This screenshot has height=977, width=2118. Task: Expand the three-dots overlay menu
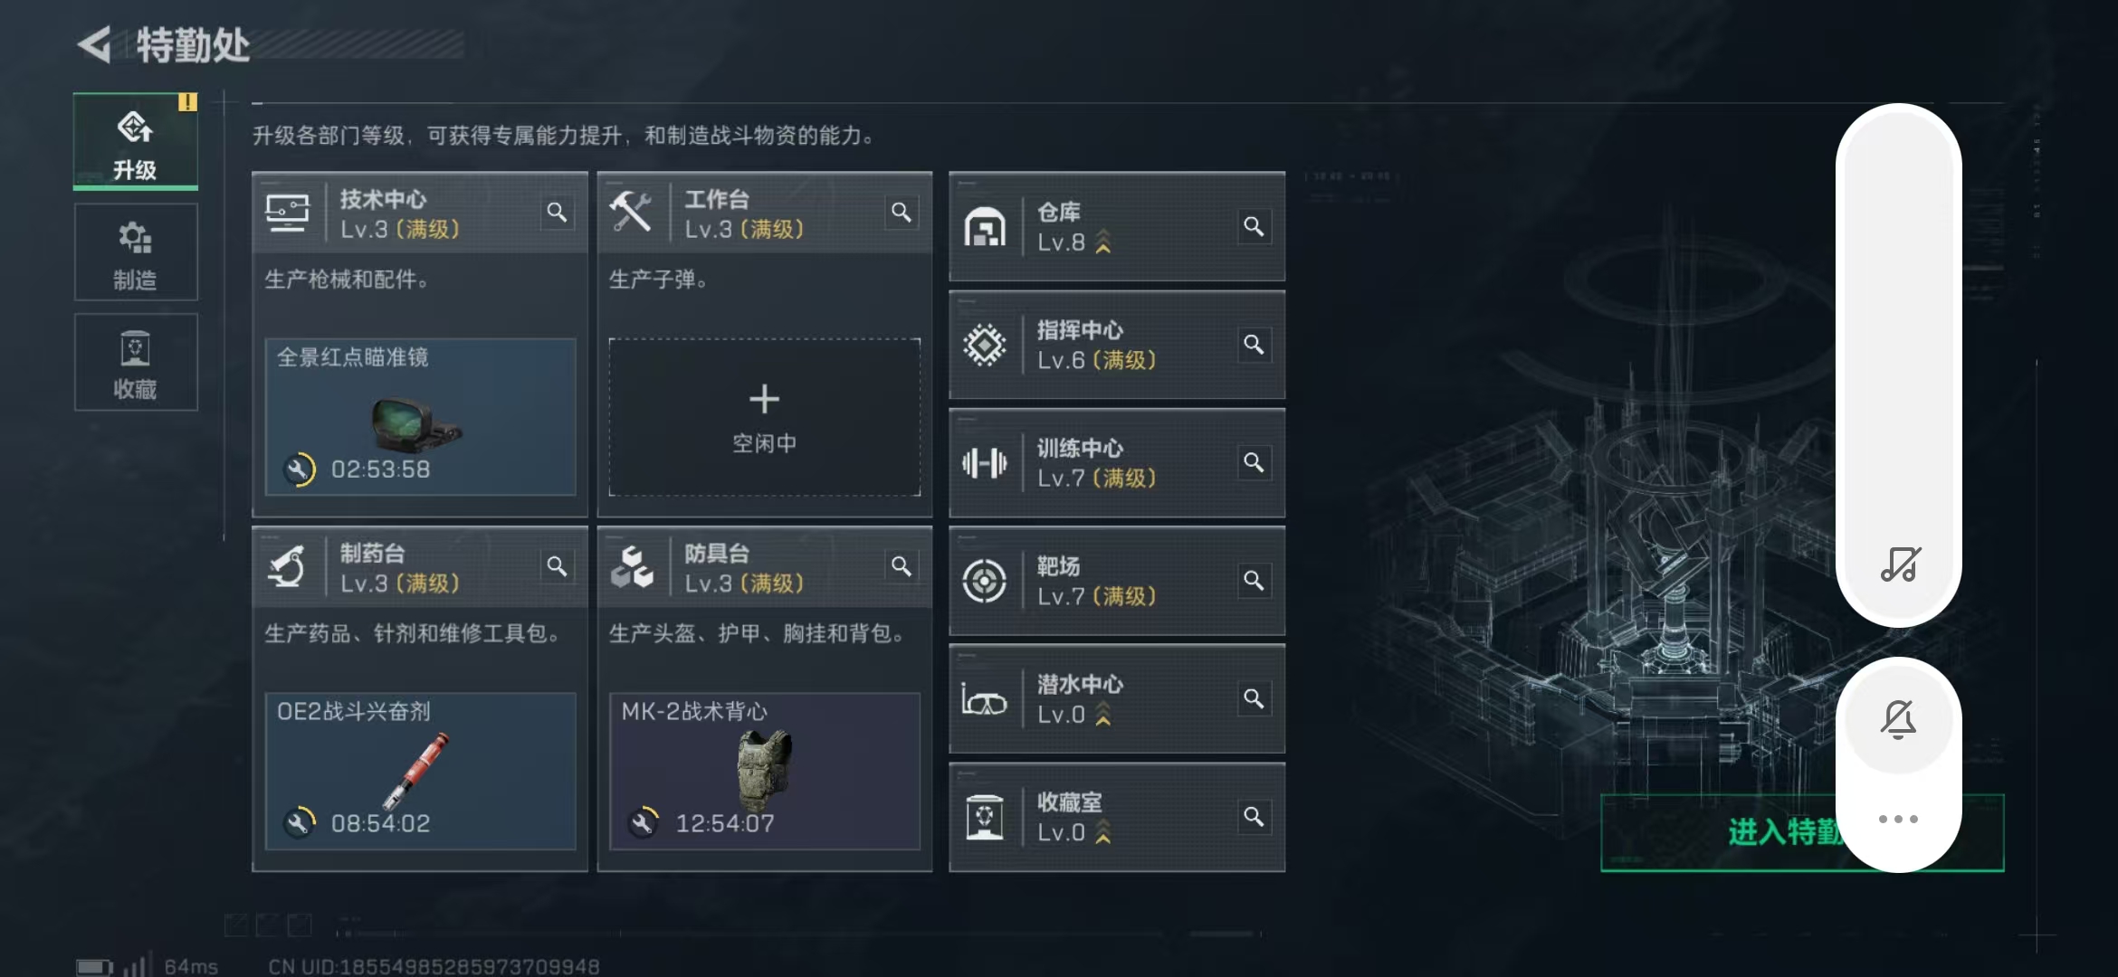coord(1898,819)
